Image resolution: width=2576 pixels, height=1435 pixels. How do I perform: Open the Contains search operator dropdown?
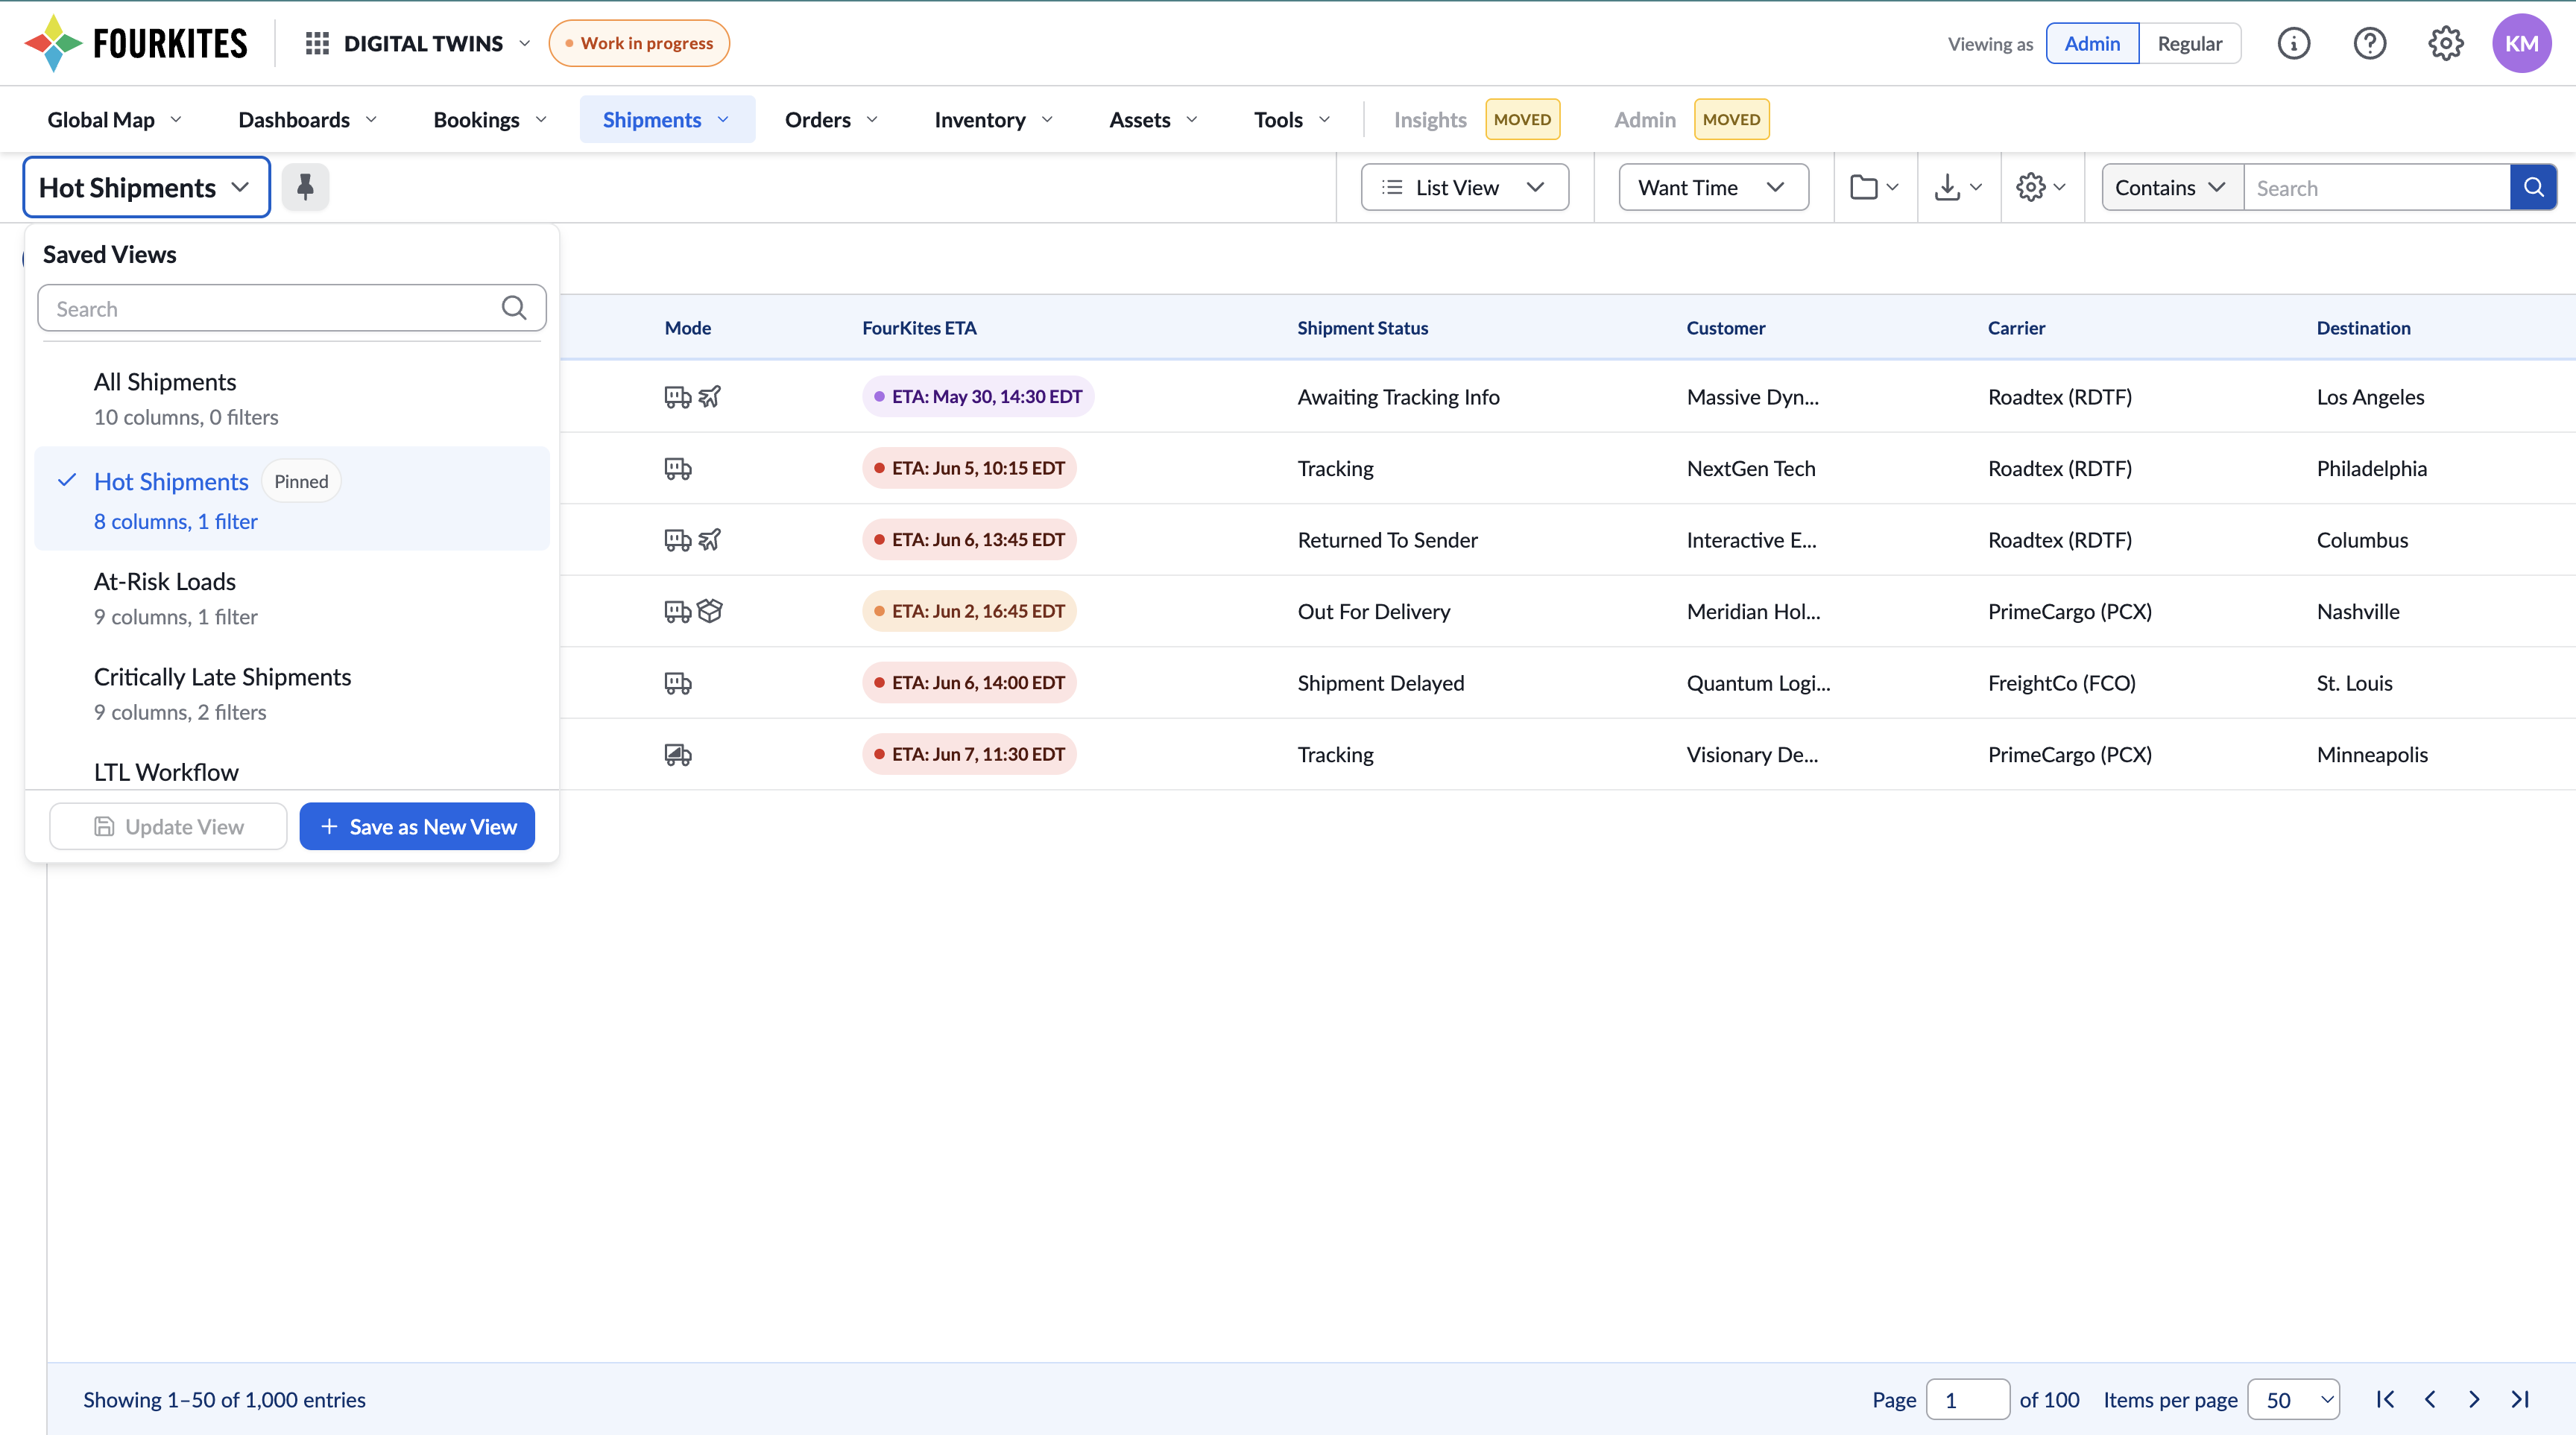point(2172,187)
